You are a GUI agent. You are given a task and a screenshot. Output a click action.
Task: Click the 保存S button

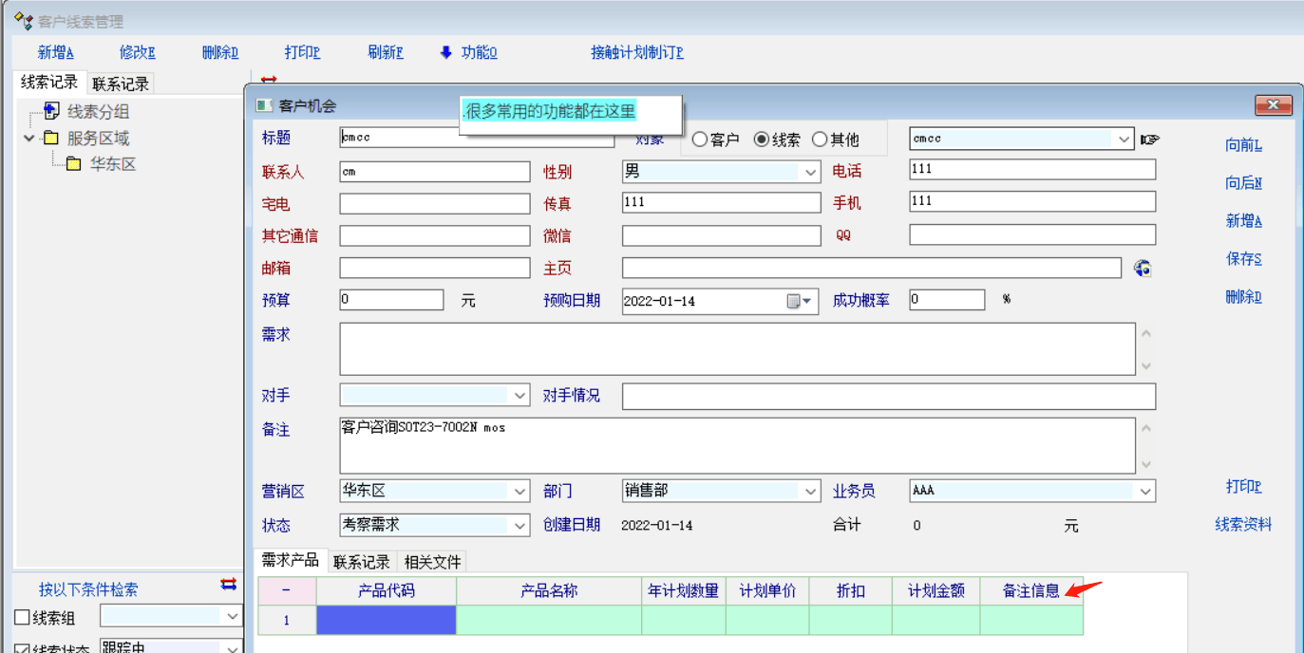(x=1243, y=259)
